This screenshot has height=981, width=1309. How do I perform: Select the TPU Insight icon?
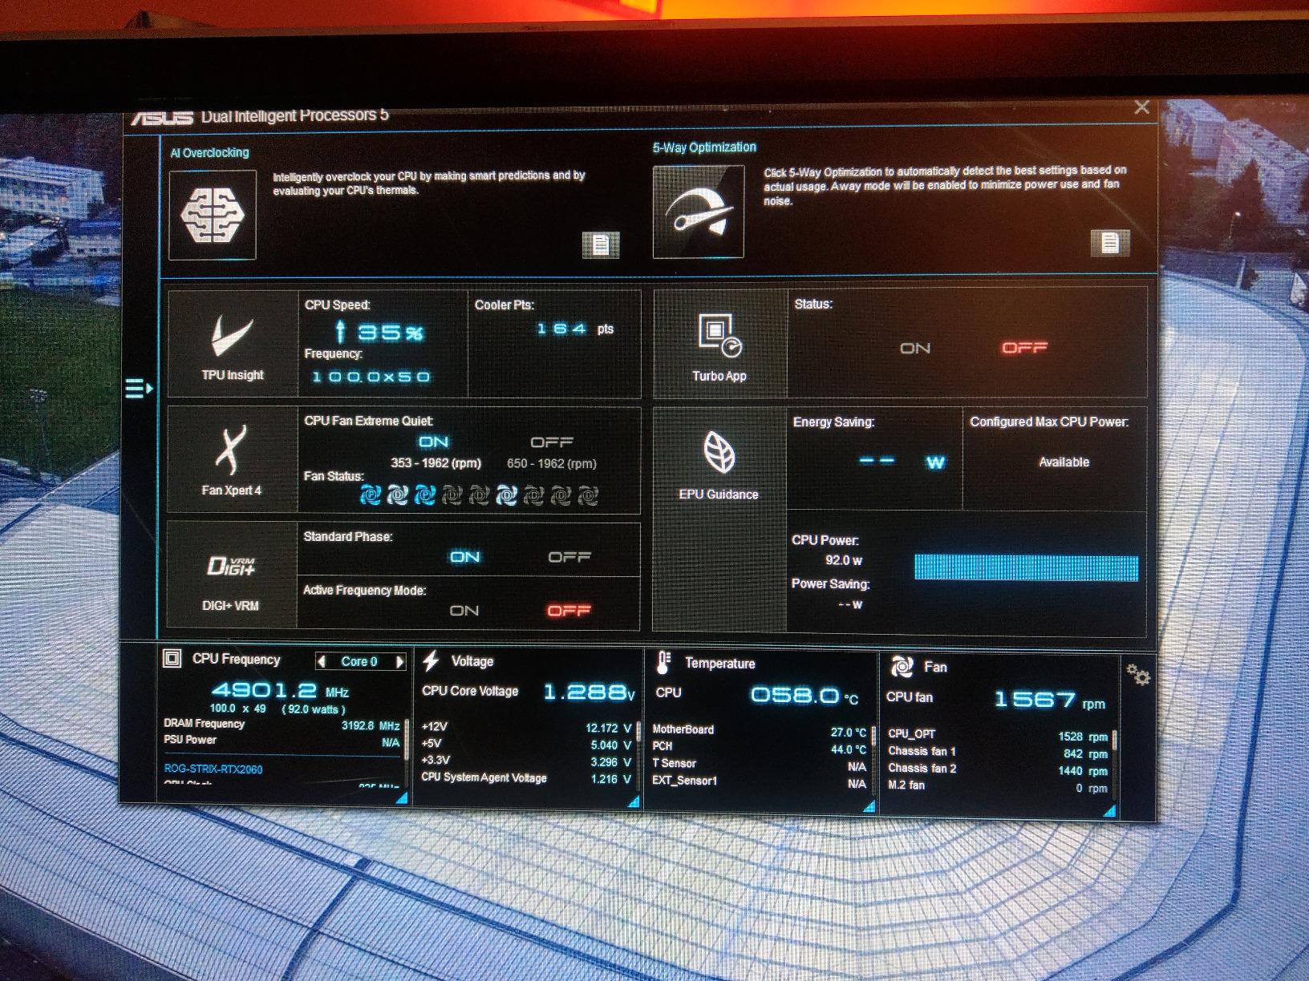click(x=229, y=340)
